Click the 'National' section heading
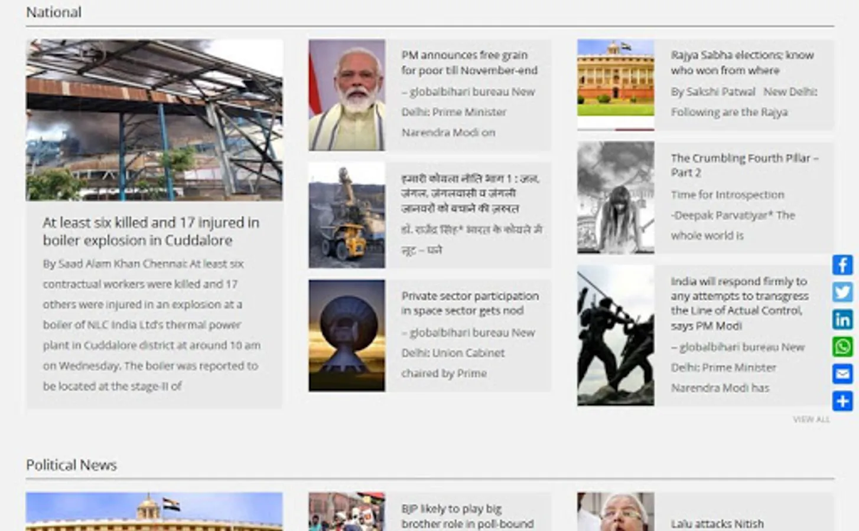The image size is (859, 531). point(54,12)
